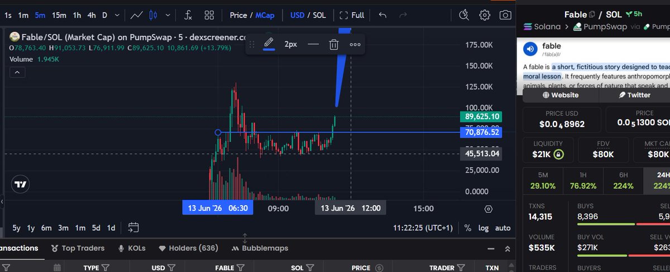670x272 pixels.
Task: Set chart currency to USD
Action: pos(298,15)
